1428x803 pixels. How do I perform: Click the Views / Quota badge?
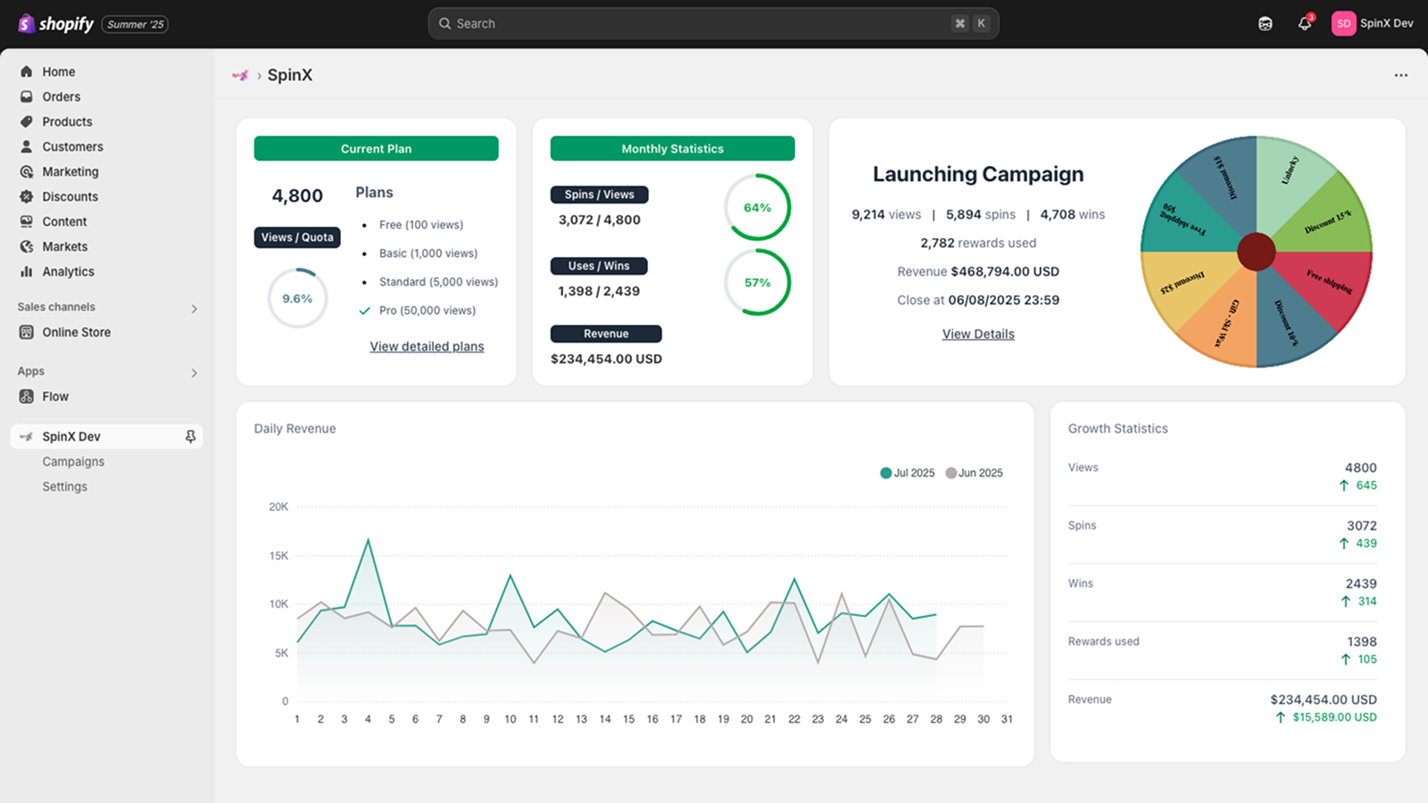(297, 237)
